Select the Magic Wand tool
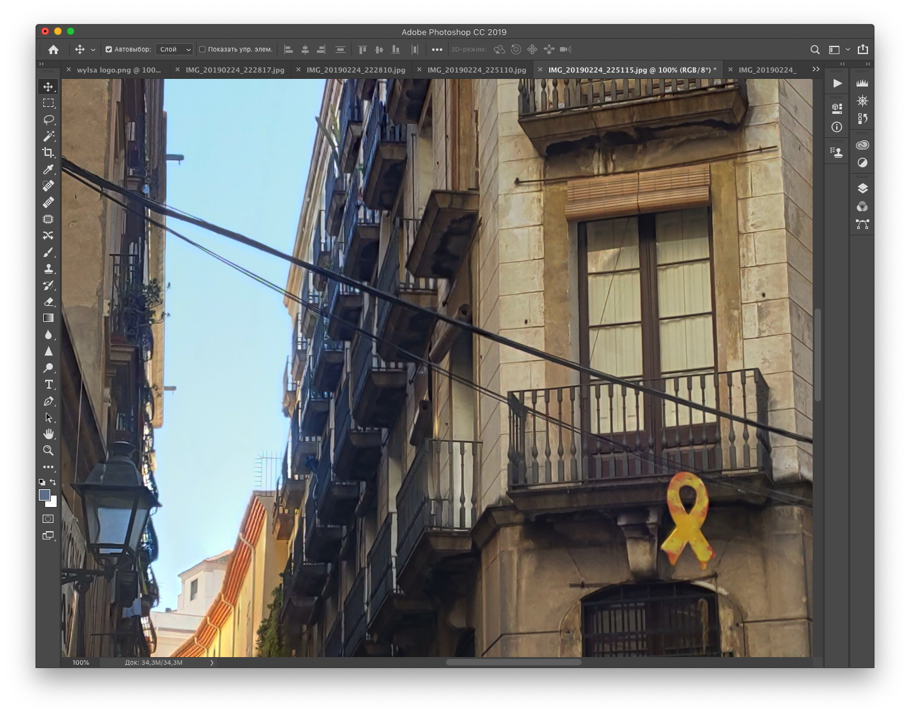Image resolution: width=910 pixels, height=715 pixels. (48, 136)
